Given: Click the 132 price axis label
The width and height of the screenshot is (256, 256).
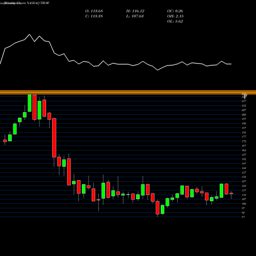Looking at the screenshot, I should tap(244, 177).
